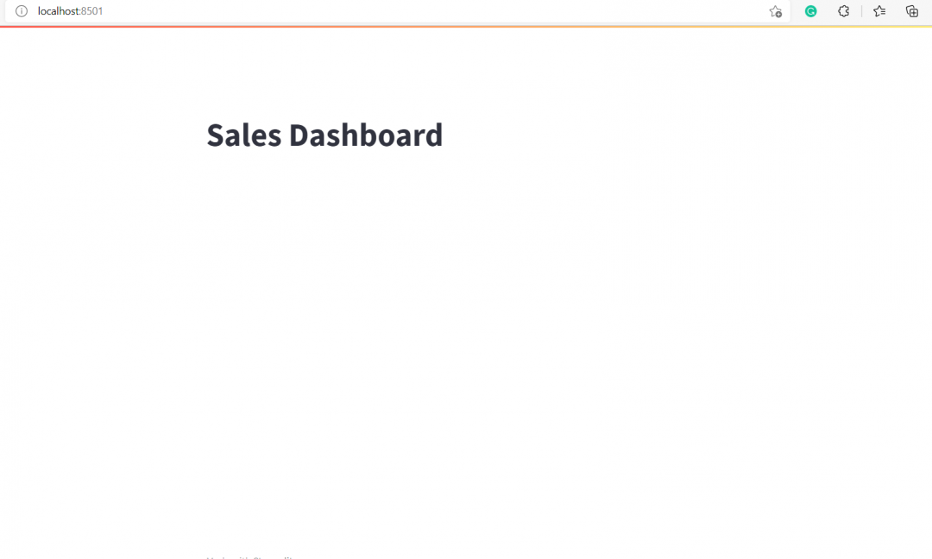Open the Grammarly extension
This screenshot has width=932, height=559.
pyautogui.click(x=811, y=11)
